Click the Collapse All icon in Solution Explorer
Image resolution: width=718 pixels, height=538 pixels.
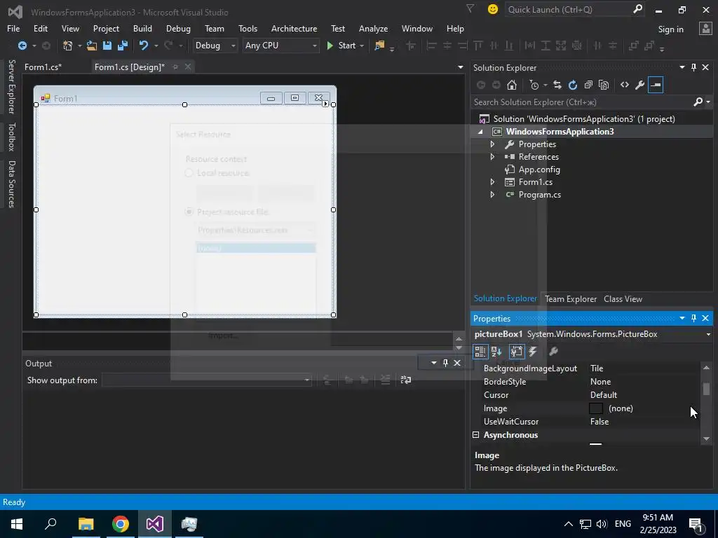(588, 85)
